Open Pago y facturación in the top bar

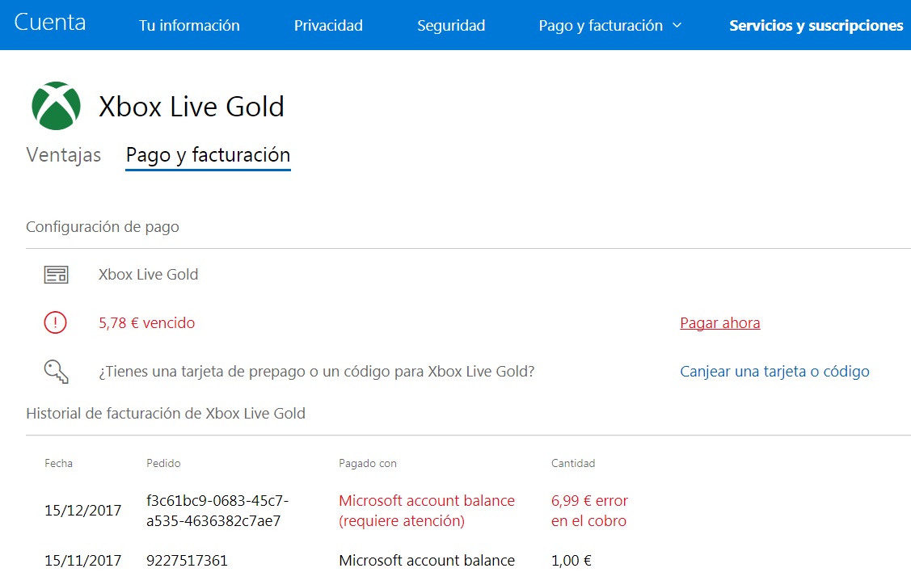click(601, 26)
